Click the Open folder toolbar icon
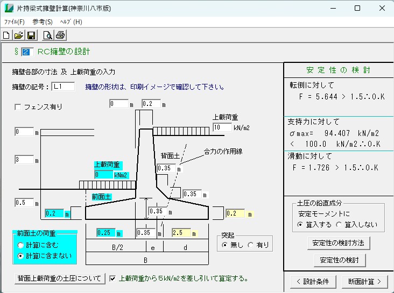Image resolution: width=394 pixels, height=293 pixels. (x=18, y=35)
